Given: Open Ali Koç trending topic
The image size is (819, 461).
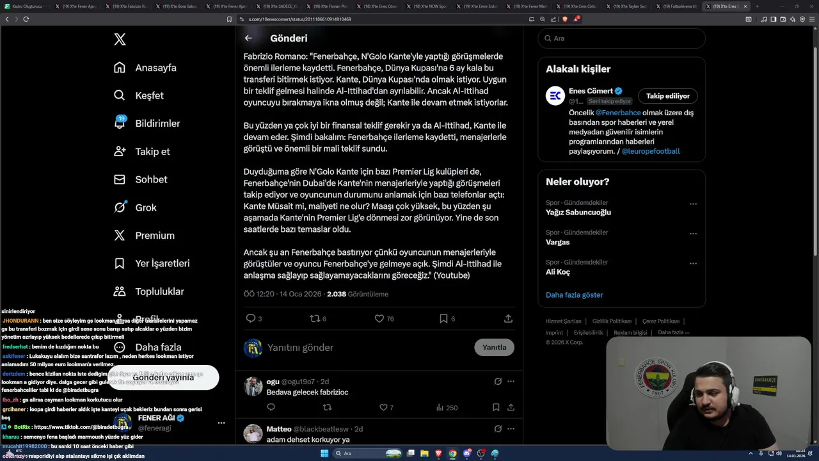Looking at the screenshot, I should (x=558, y=272).
